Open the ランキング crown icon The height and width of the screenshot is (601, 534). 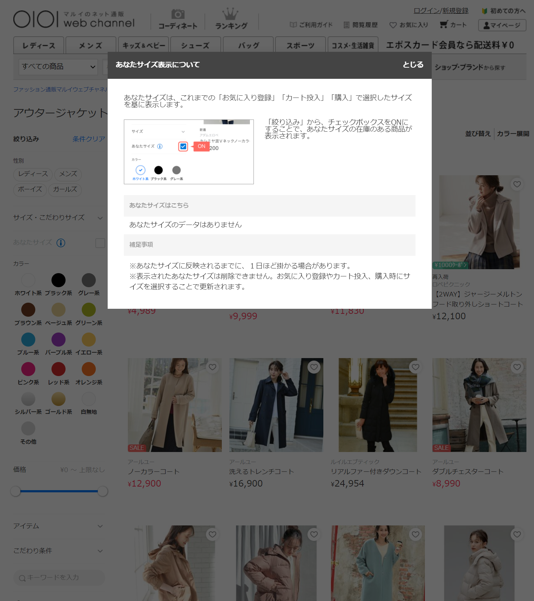(230, 14)
